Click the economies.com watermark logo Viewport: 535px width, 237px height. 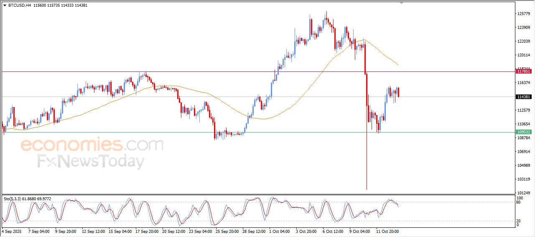92,145
